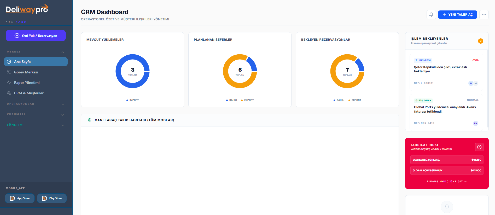Click the +1 avatar on T1 Belgesi task
This screenshot has width=495, height=215.
(476, 83)
